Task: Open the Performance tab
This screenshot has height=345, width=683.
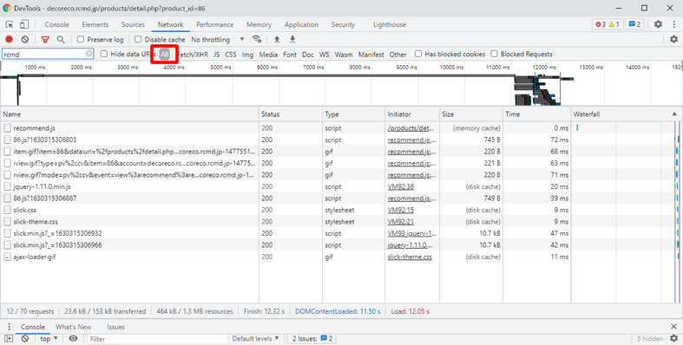Action: point(214,24)
